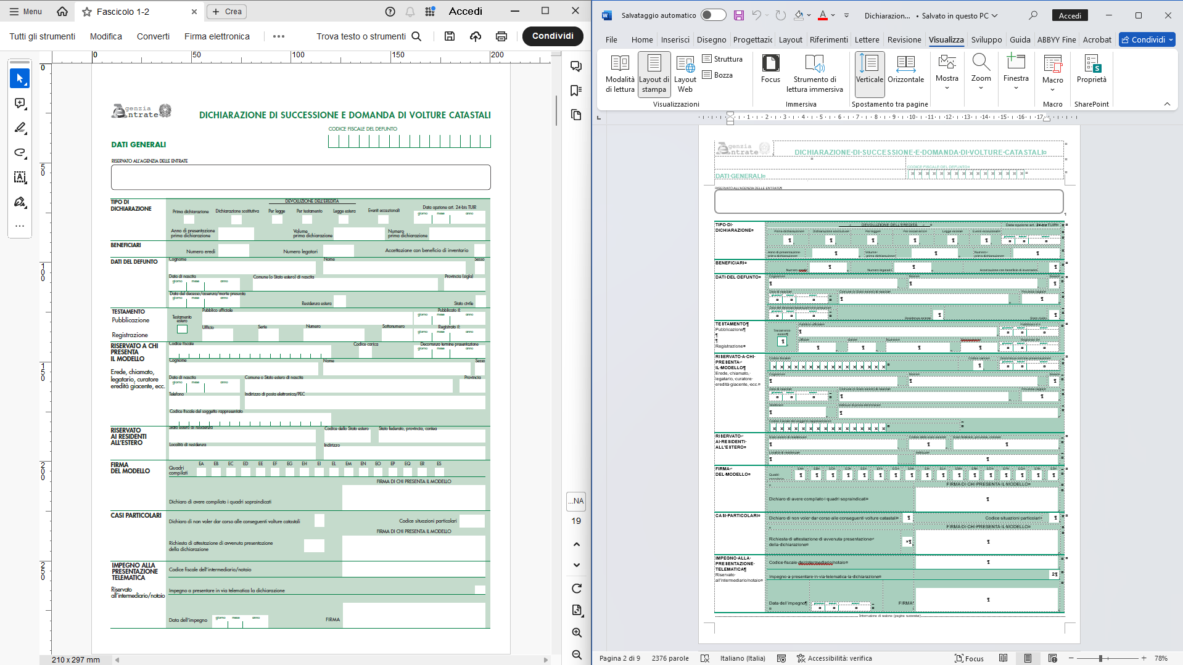The height and width of the screenshot is (665, 1183).
Task: Select Layout Web view in ribbon
Action: (x=685, y=73)
